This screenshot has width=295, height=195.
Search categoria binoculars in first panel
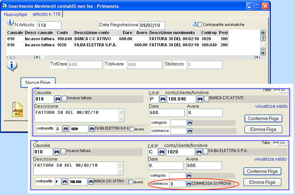tap(190, 123)
